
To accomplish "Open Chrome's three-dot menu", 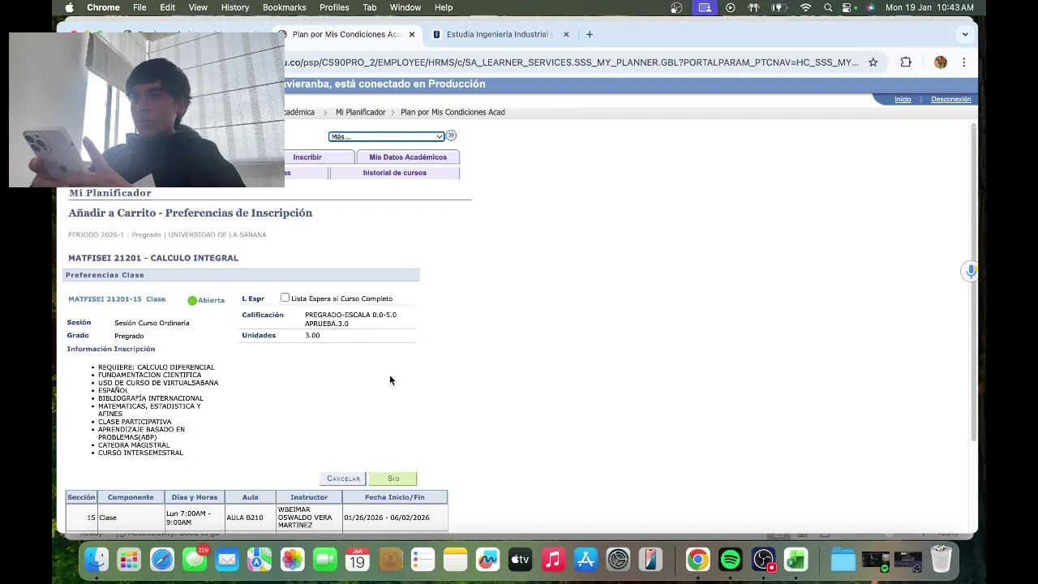I will [964, 62].
